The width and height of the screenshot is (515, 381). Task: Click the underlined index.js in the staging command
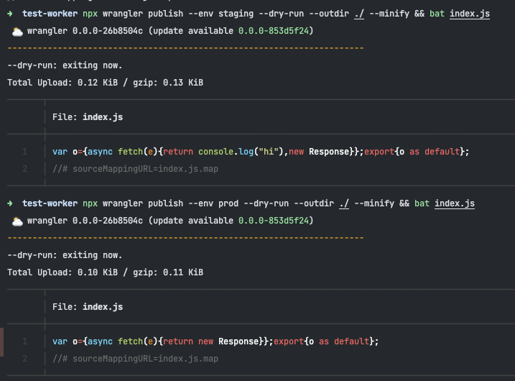[470, 14]
